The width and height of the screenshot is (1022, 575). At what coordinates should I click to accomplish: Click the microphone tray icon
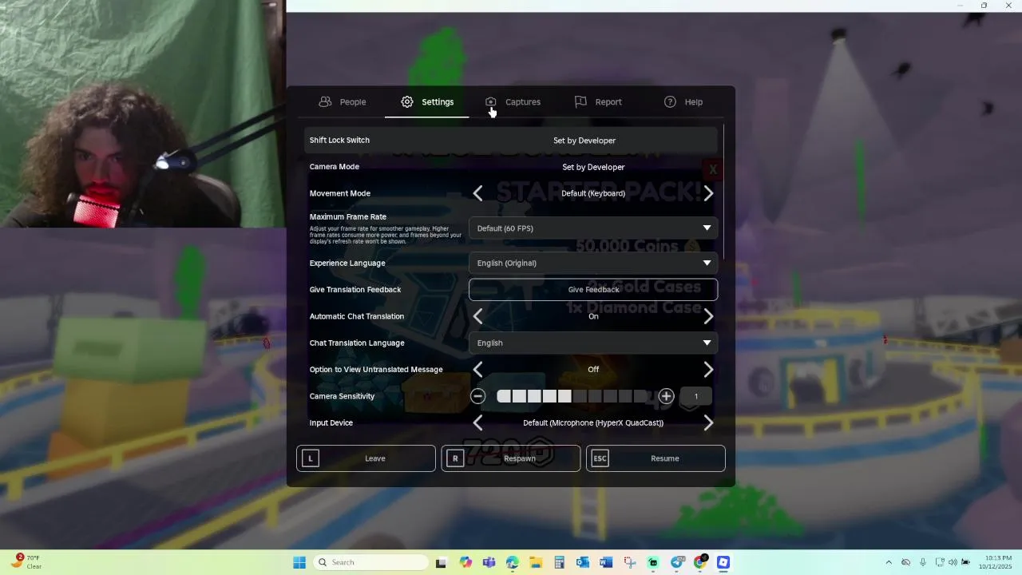[x=923, y=562]
